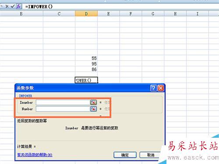
Task: Cancel formula entry with the X icon
Action: 7,7
